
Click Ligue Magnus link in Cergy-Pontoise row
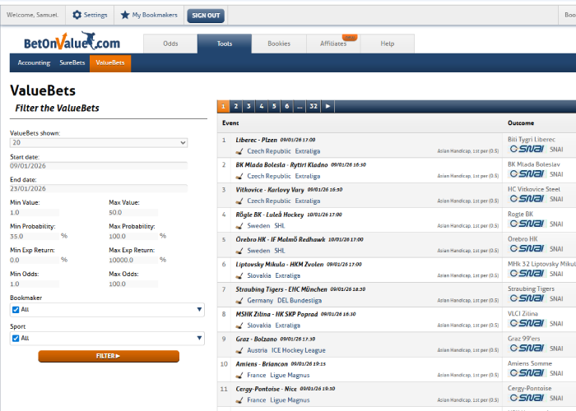pos(290,400)
